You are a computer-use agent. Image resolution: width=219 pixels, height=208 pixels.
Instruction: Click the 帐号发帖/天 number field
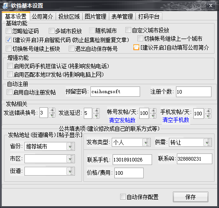(144, 113)
